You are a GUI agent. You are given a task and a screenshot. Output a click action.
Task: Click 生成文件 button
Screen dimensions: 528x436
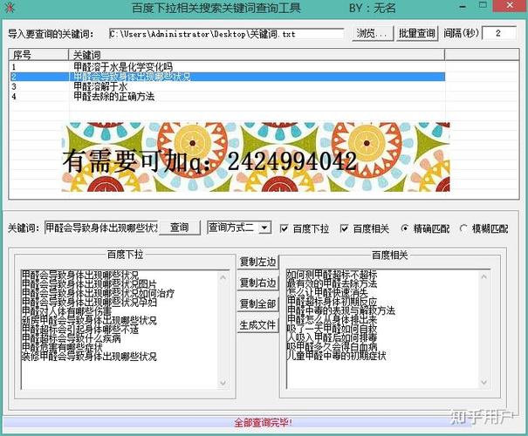point(258,325)
